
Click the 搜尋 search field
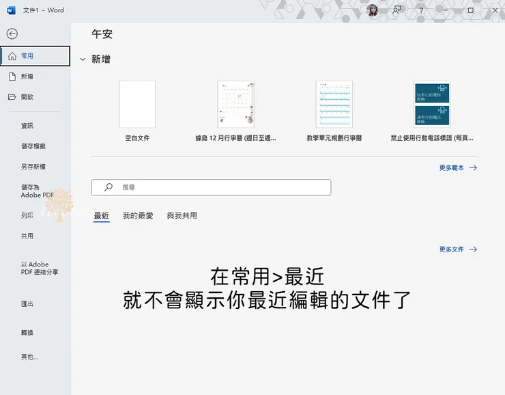[x=212, y=187]
